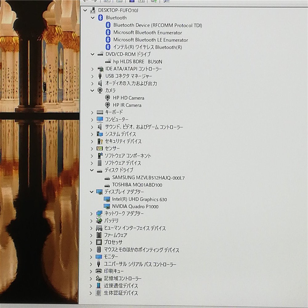The image size is (308, 308).
Task: Click the SAMSUNG MZVLB512HAJQ disk icon
Action: pyautogui.click(x=107, y=178)
